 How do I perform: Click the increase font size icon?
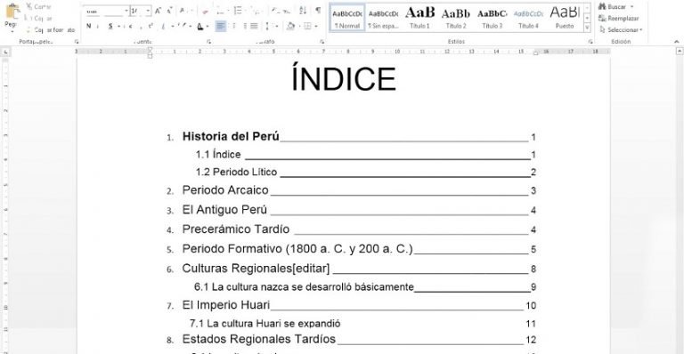(158, 11)
